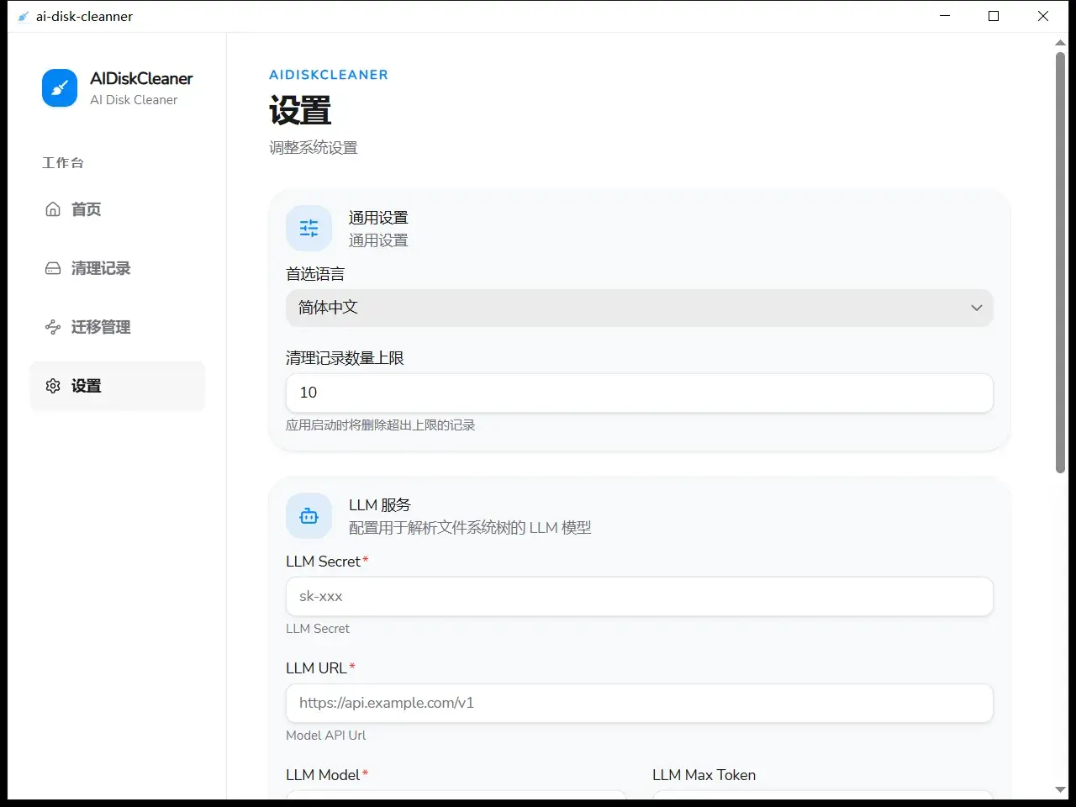Click the 配置用于解析文件系统树的 LLM 模型 description
The height and width of the screenshot is (807, 1076).
[470, 528]
